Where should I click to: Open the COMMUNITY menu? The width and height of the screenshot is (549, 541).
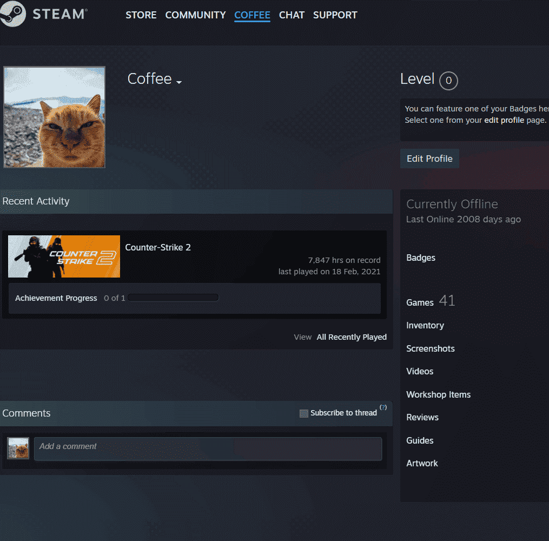(x=195, y=15)
